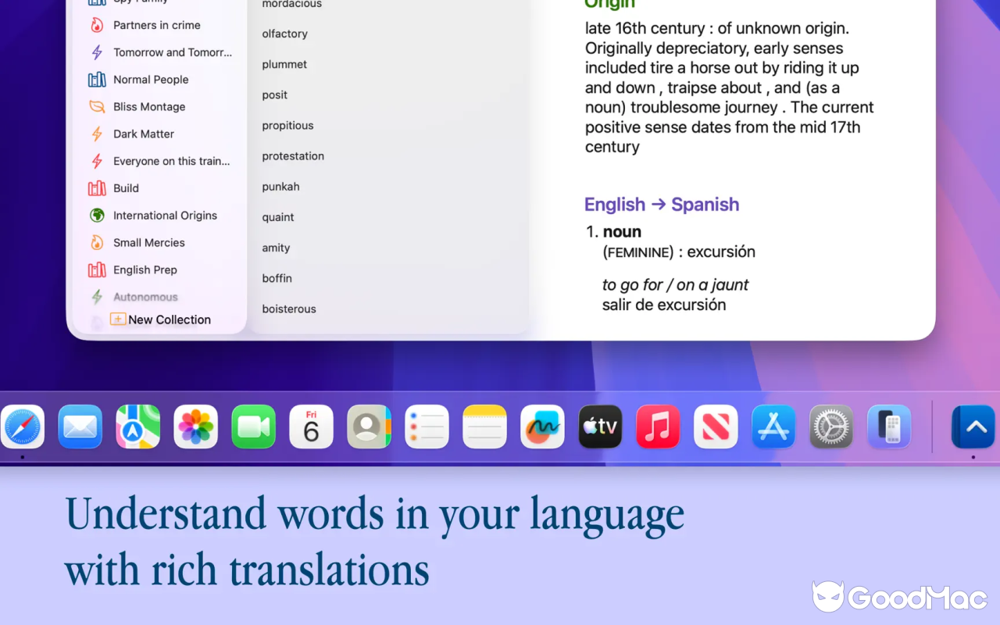Open Safari from the dock
The height and width of the screenshot is (625, 1000).
click(22, 427)
